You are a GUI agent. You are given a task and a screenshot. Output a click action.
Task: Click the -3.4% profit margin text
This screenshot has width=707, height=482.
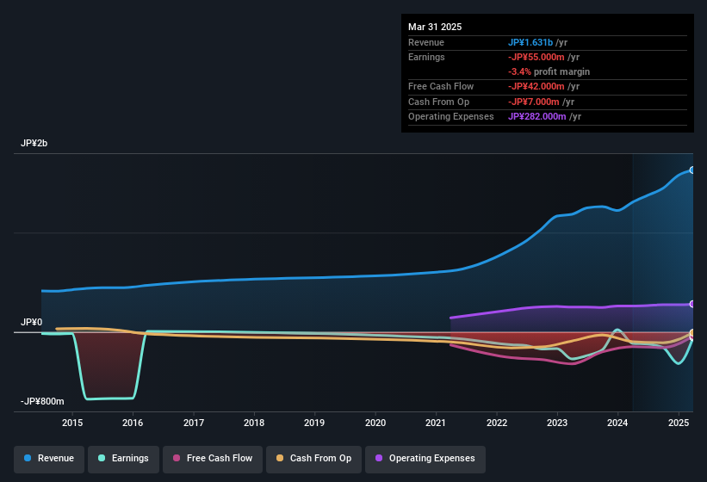tap(549, 71)
